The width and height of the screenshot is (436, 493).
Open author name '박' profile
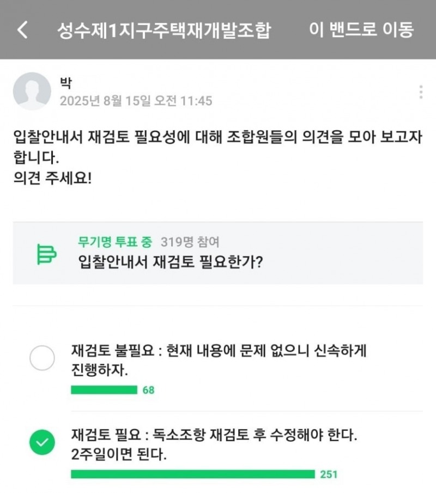click(x=65, y=83)
